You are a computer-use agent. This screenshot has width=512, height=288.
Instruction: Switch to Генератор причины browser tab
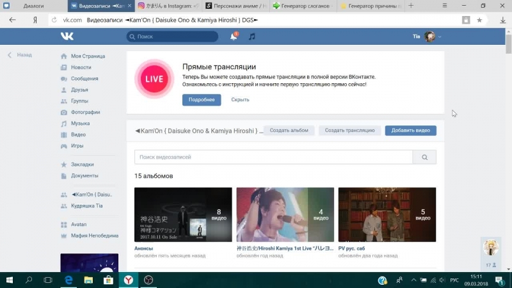371,6
